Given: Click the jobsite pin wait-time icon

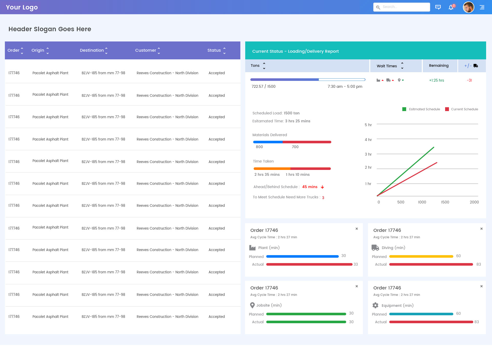Looking at the screenshot, I should (399, 80).
